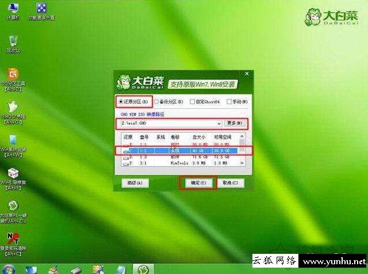Viewport: 368px width, 274px height.
Task: Select the first partition row 1:1
Action: click(x=180, y=144)
